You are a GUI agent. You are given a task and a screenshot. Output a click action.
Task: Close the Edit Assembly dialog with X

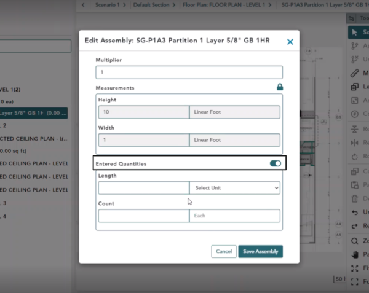(290, 42)
